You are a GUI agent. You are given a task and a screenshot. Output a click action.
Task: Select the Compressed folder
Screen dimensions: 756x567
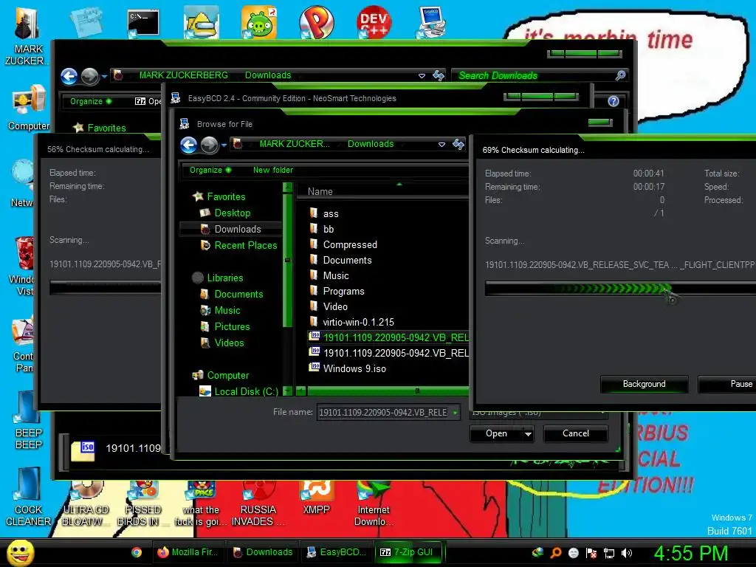tap(350, 245)
